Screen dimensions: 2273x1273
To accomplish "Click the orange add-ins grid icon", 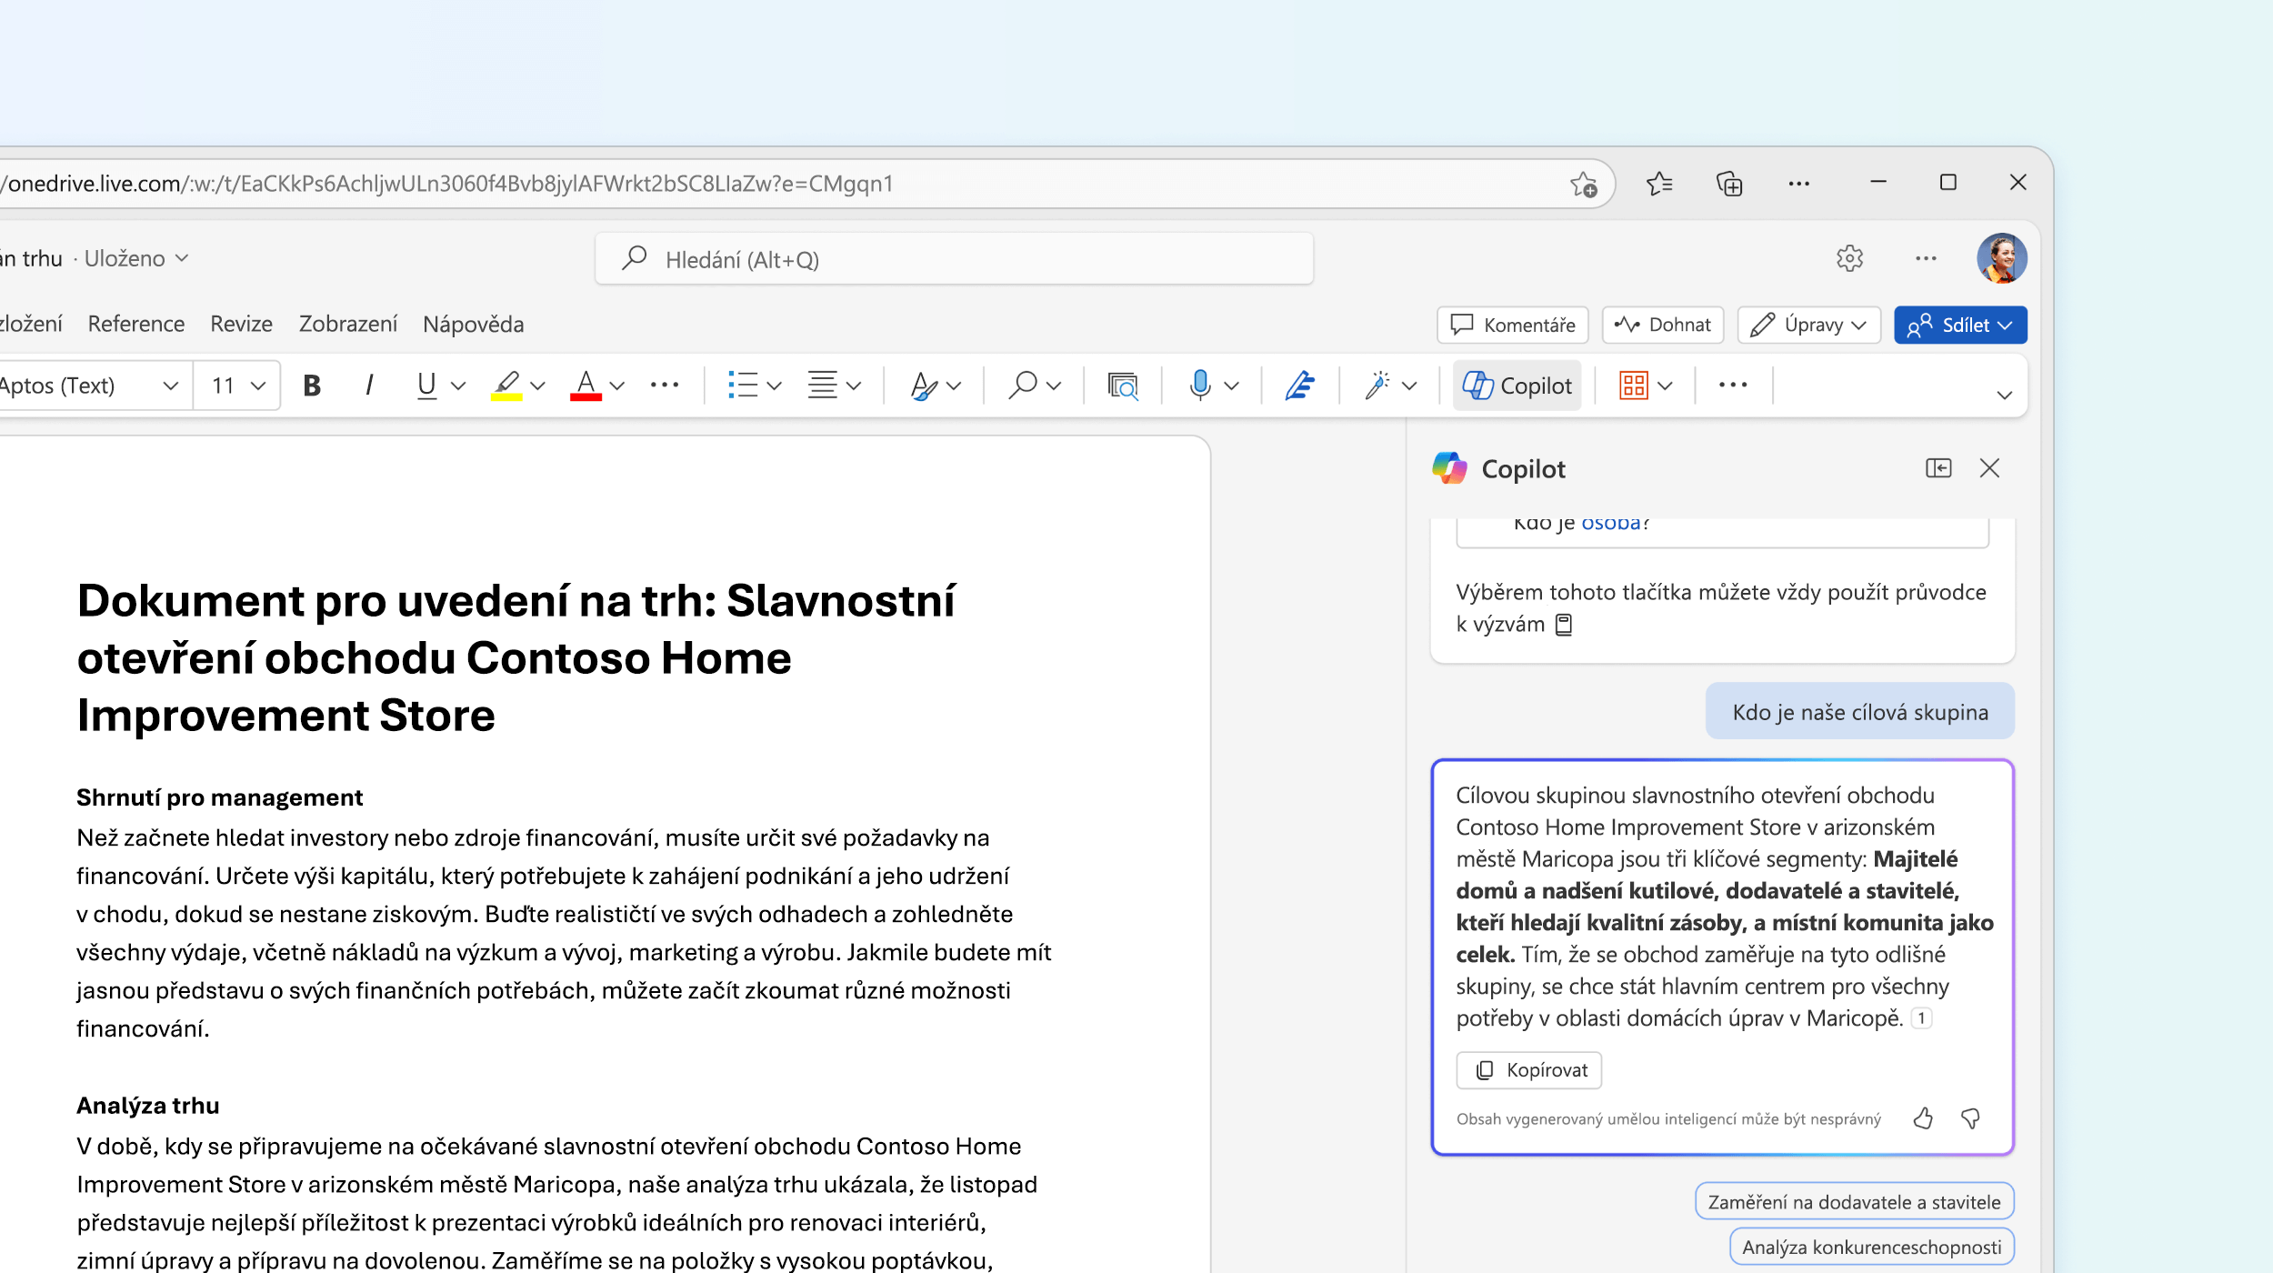I will click(1634, 386).
